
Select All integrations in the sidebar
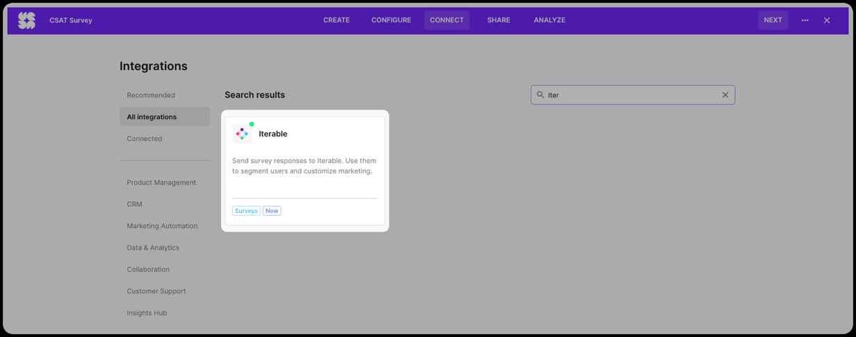coord(165,116)
